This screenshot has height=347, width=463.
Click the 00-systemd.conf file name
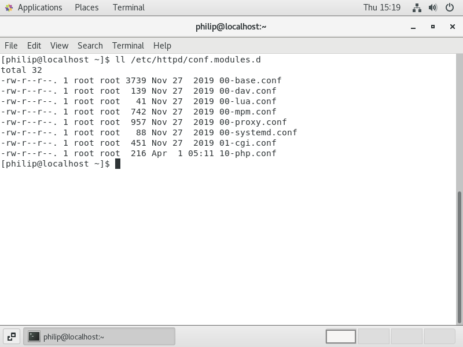coord(258,132)
